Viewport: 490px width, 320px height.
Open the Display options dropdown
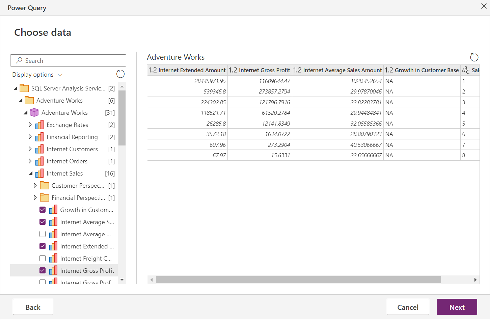[x=60, y=75]
